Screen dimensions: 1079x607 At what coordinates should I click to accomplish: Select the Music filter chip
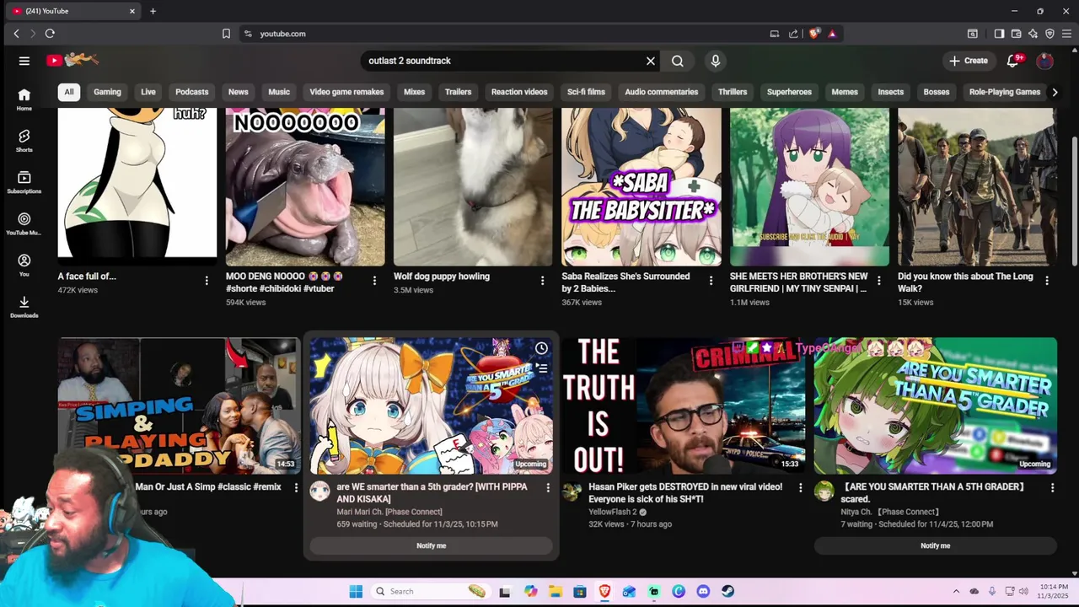279,92
